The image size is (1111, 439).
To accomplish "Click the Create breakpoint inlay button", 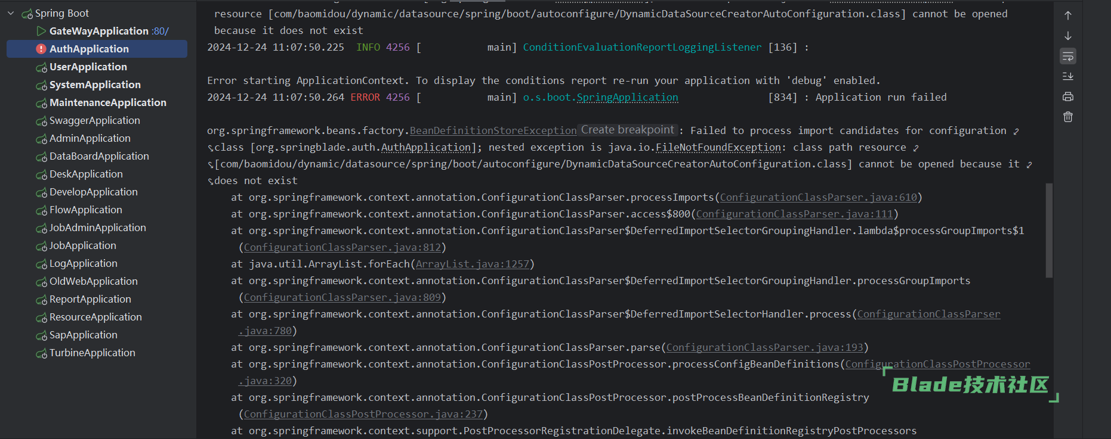I will [x=628, y=130].
